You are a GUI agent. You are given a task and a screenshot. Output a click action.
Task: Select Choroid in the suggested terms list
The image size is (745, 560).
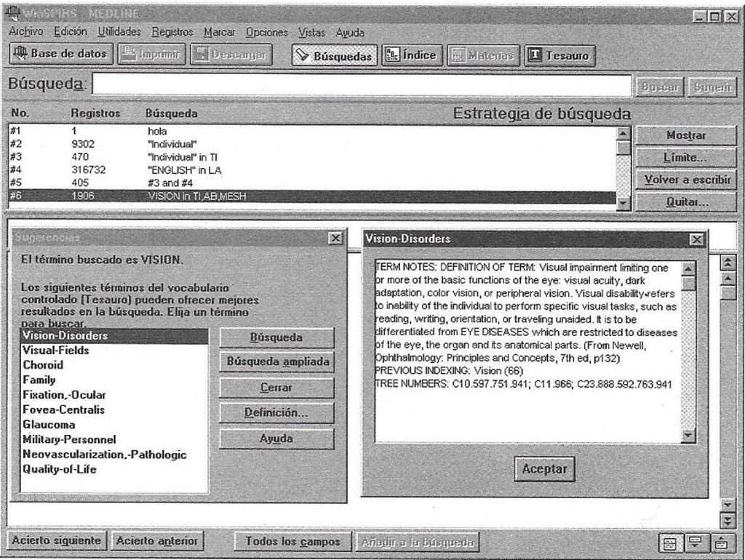pos(114,365)
